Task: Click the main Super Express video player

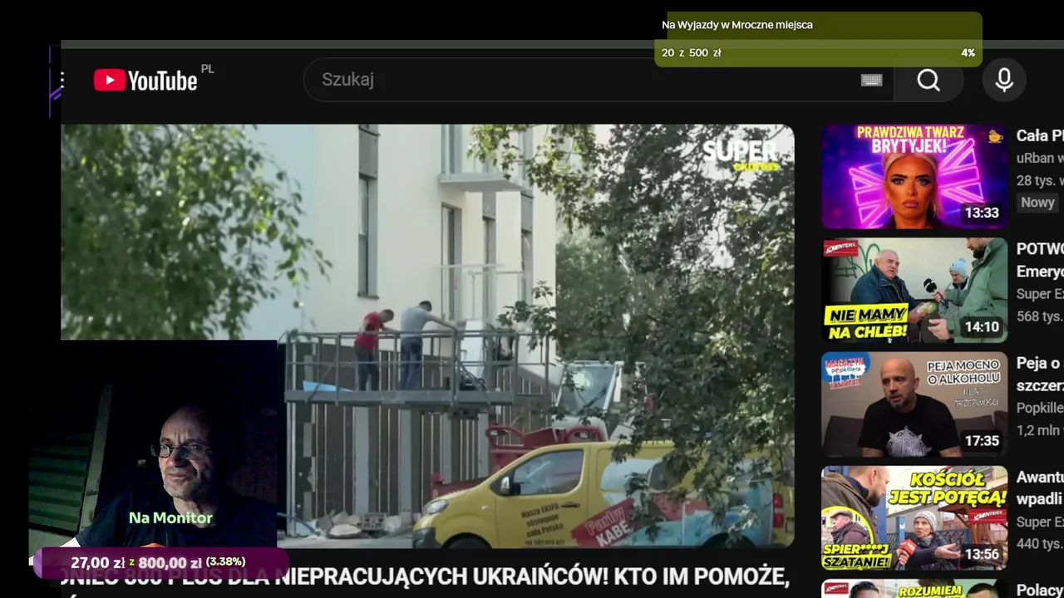Action: click(427, 336)
